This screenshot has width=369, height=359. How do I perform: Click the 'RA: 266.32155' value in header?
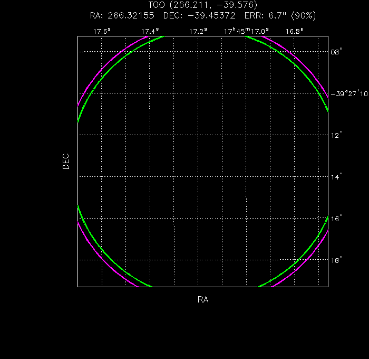click(122, 15)
